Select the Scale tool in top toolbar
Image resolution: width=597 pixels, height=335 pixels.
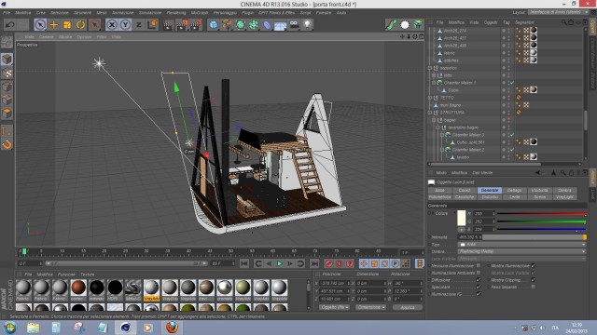(67, 25)
